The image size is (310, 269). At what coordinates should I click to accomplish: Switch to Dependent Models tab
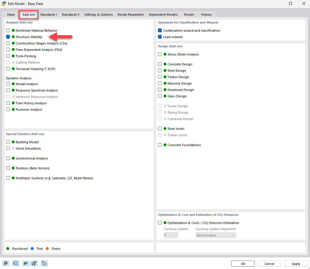(x=163, y=15)
